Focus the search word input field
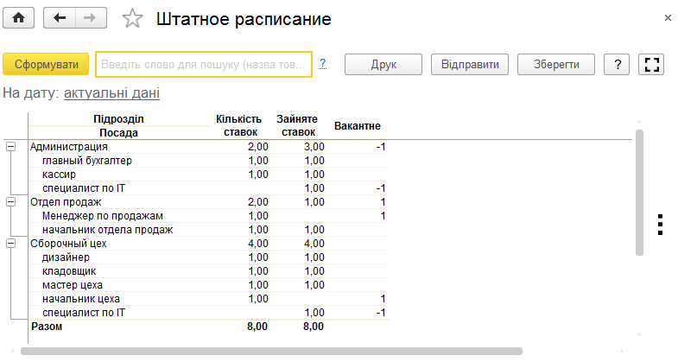This screenshot has width=678, height=362. click(204, 65)
